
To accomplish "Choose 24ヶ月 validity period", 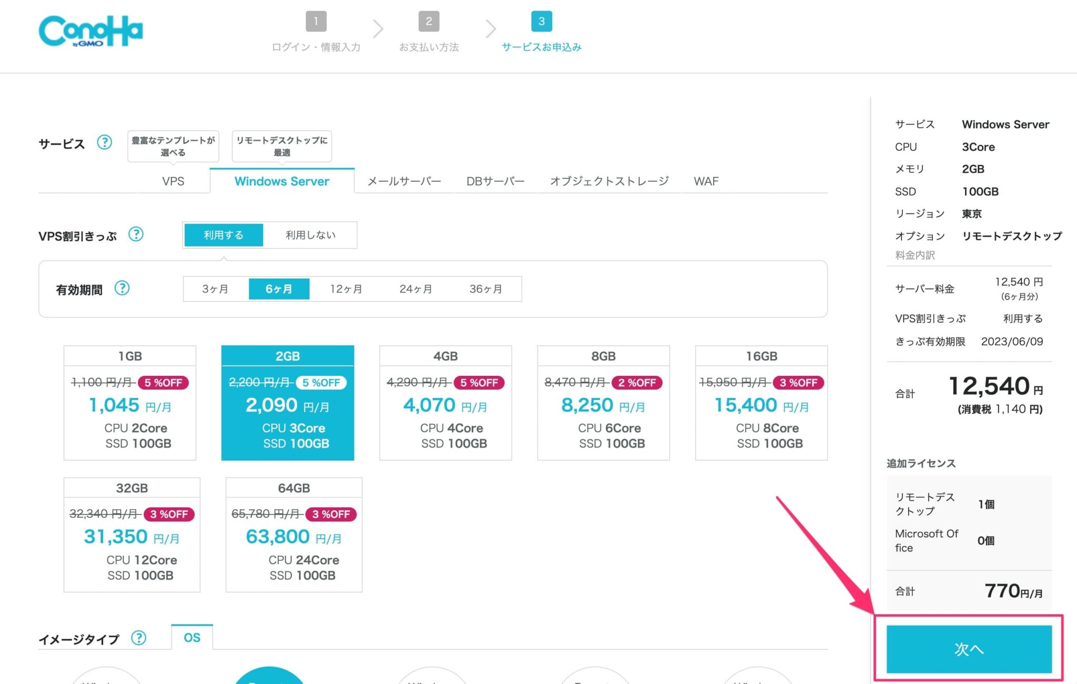I will [415, 289].
